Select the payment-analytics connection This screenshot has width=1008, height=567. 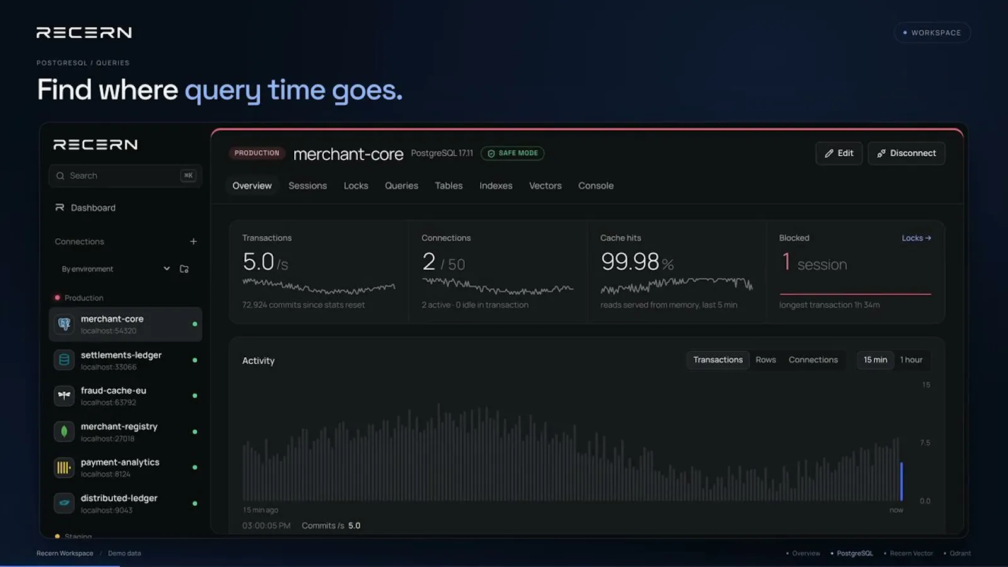(125, 467)
